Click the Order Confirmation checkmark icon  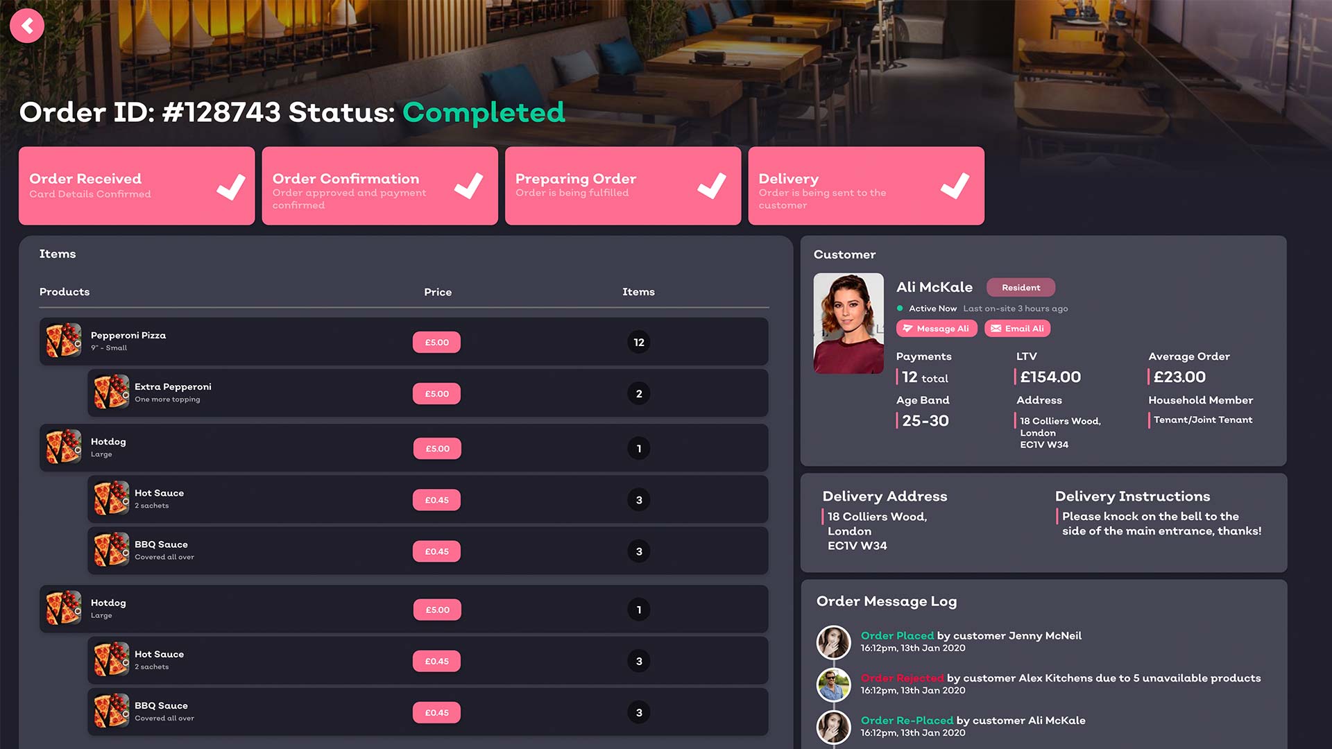coord(468,186)
